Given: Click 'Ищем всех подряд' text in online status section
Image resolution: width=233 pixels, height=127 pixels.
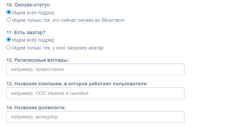Looking at the screenshot, I should tap(33, 13).
